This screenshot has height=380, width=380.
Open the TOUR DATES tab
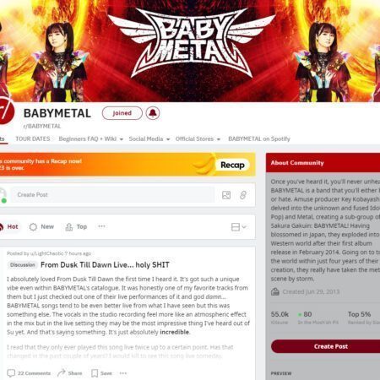pos(33,138)
